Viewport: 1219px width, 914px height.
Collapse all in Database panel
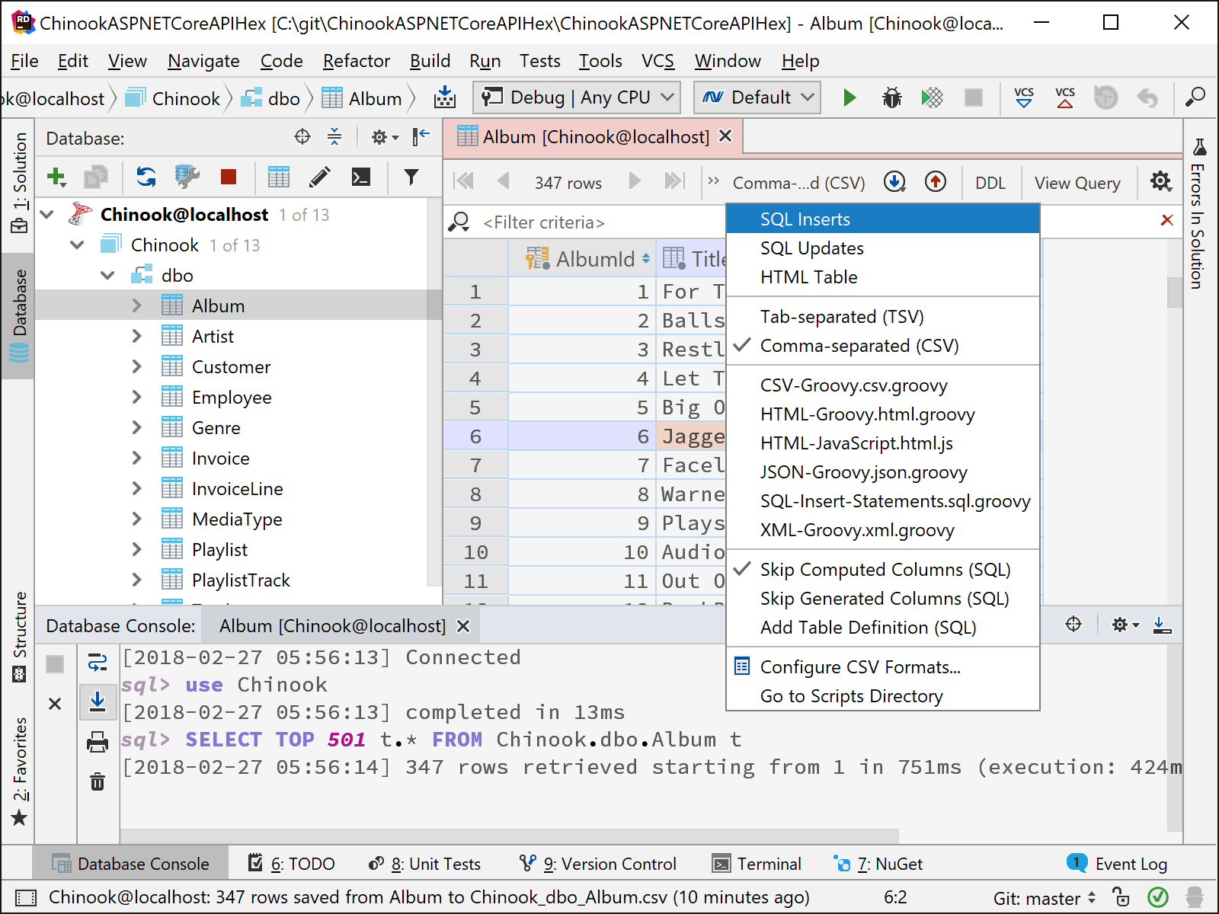point(334,137)
